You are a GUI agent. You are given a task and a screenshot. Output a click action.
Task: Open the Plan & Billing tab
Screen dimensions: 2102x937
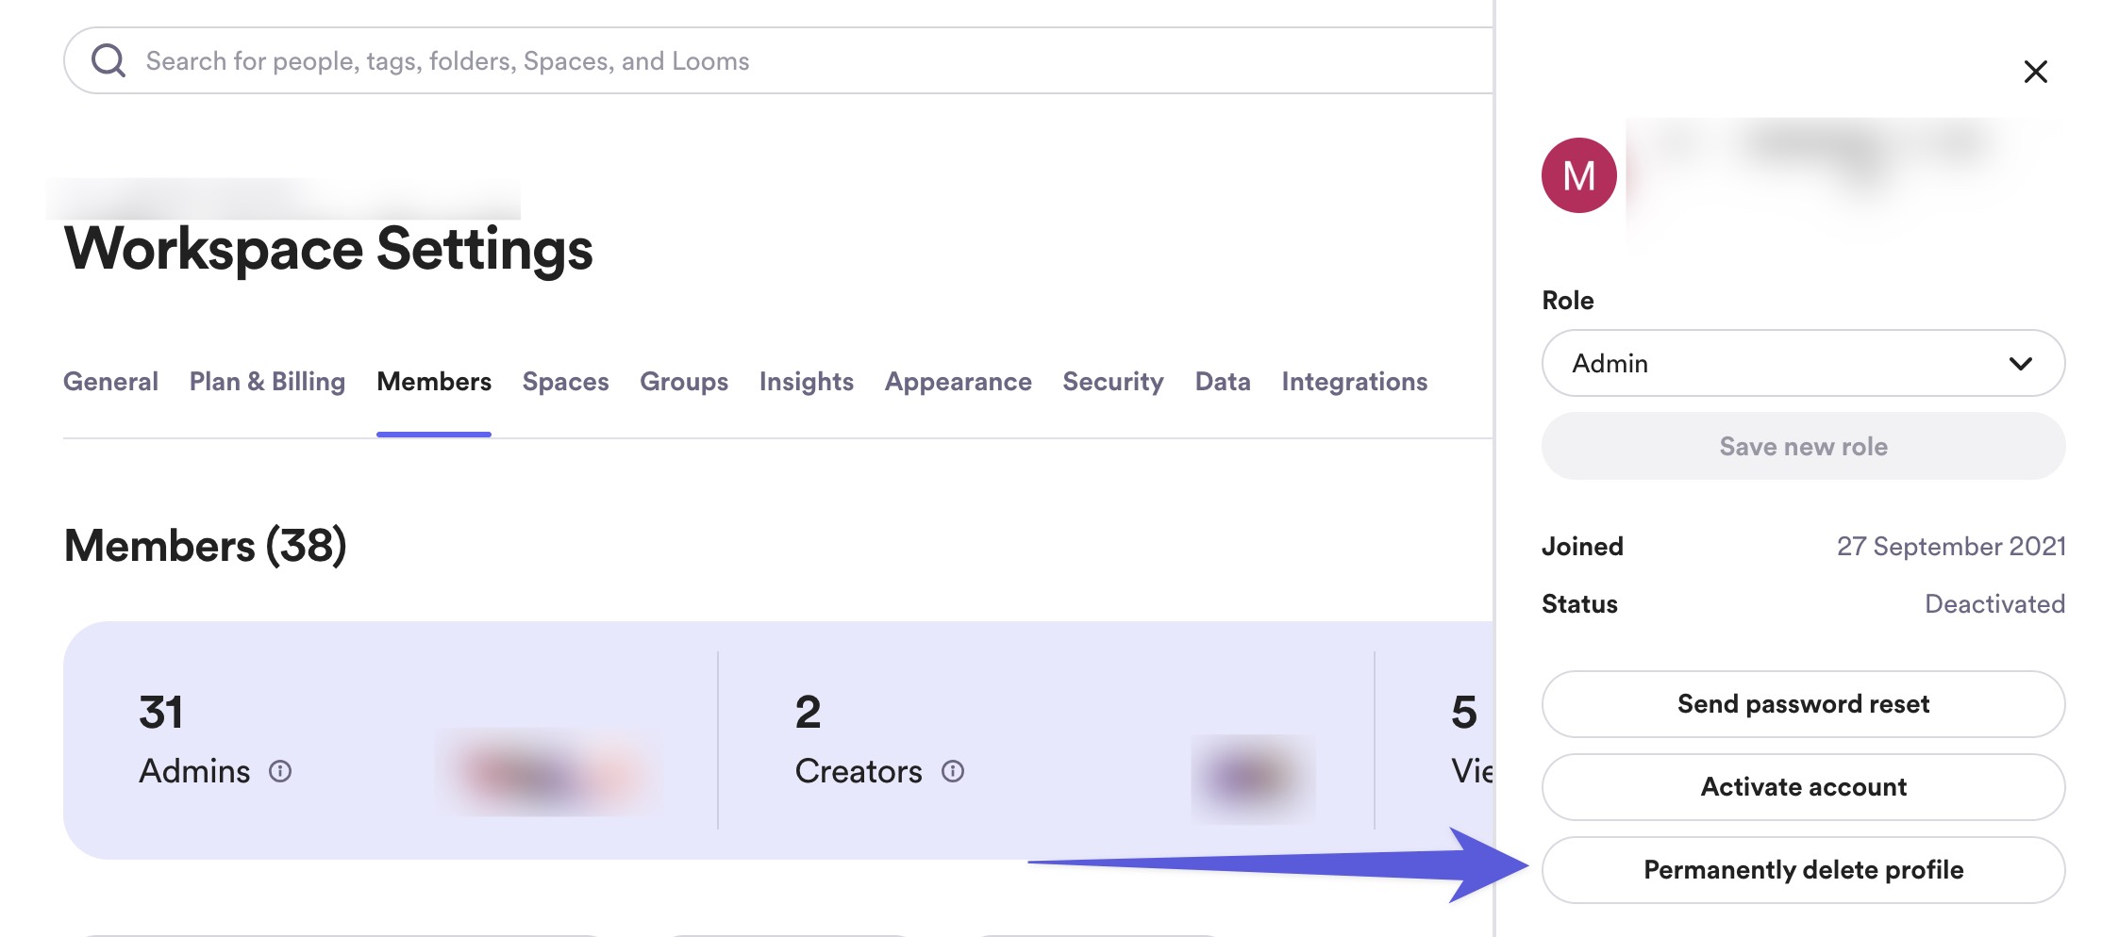tap(267, 382)
